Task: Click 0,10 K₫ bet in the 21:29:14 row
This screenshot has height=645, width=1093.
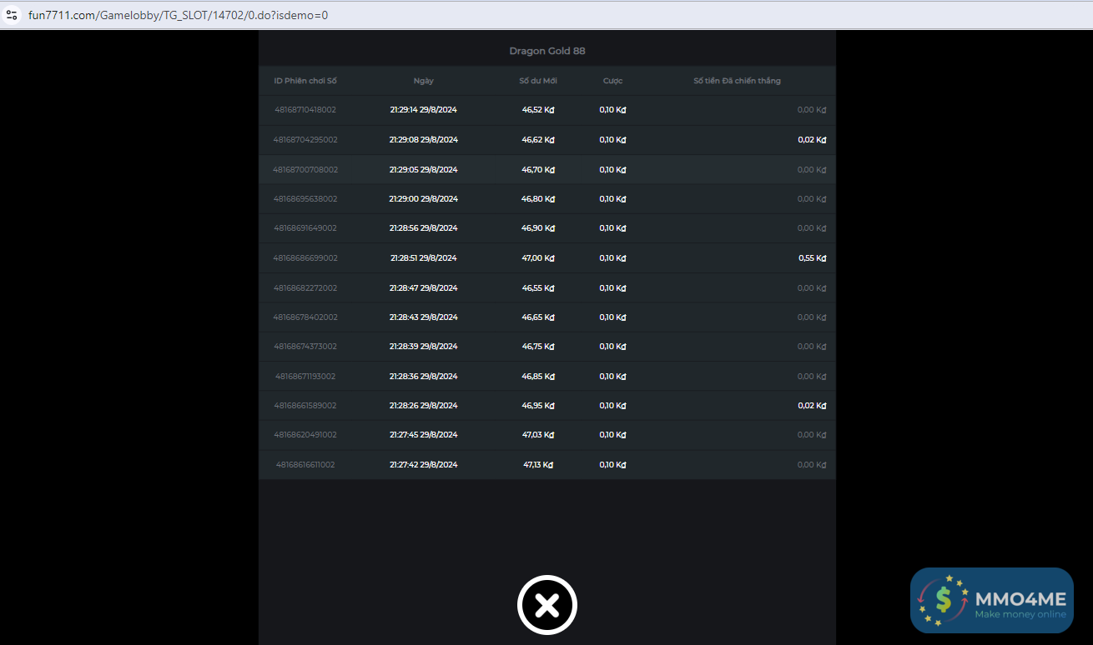Action: click(x=612, y=110)
